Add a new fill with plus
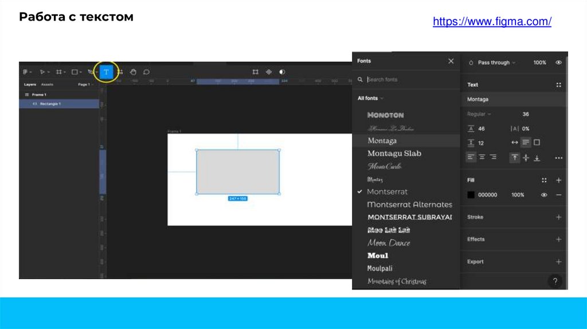The height and width of the screenshot is (329, 587). click(x=558, y=181)
